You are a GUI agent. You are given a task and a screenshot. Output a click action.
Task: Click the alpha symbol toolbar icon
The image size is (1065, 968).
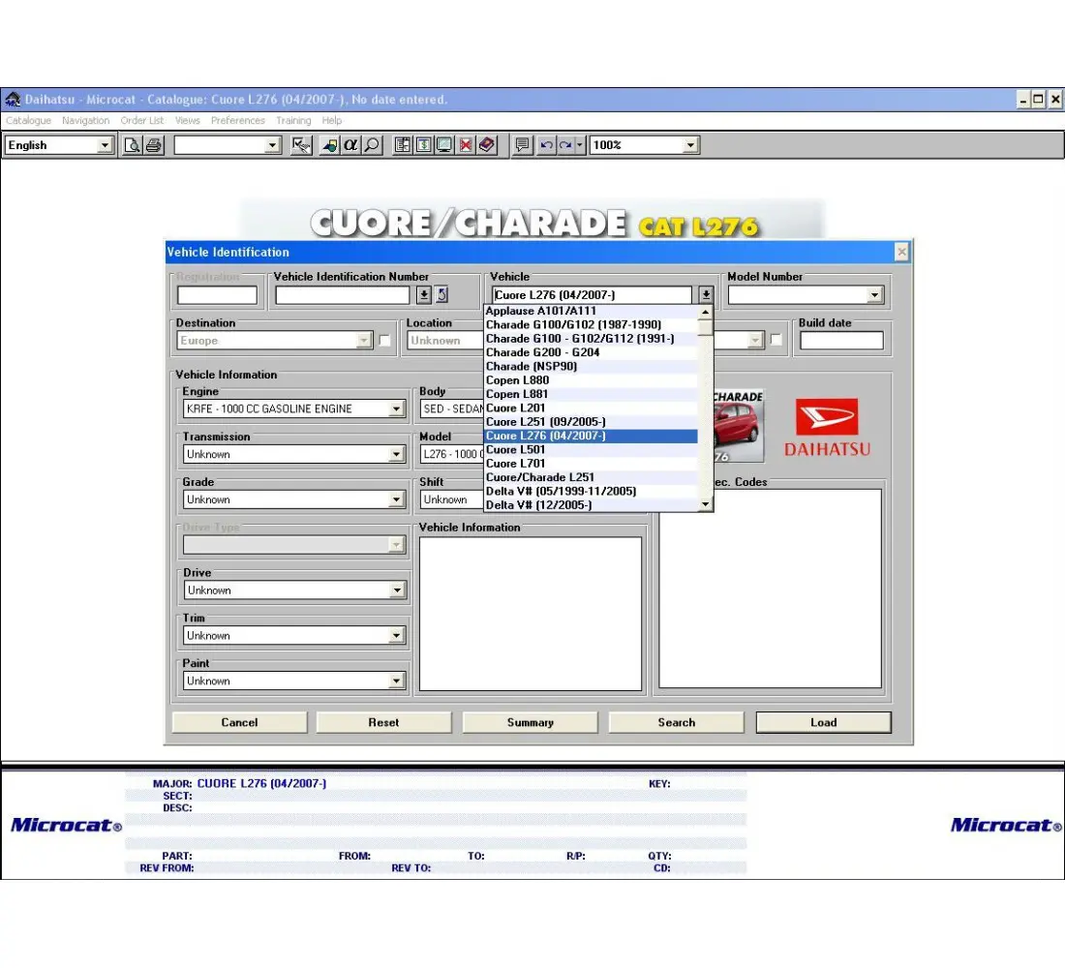(350, 145)
